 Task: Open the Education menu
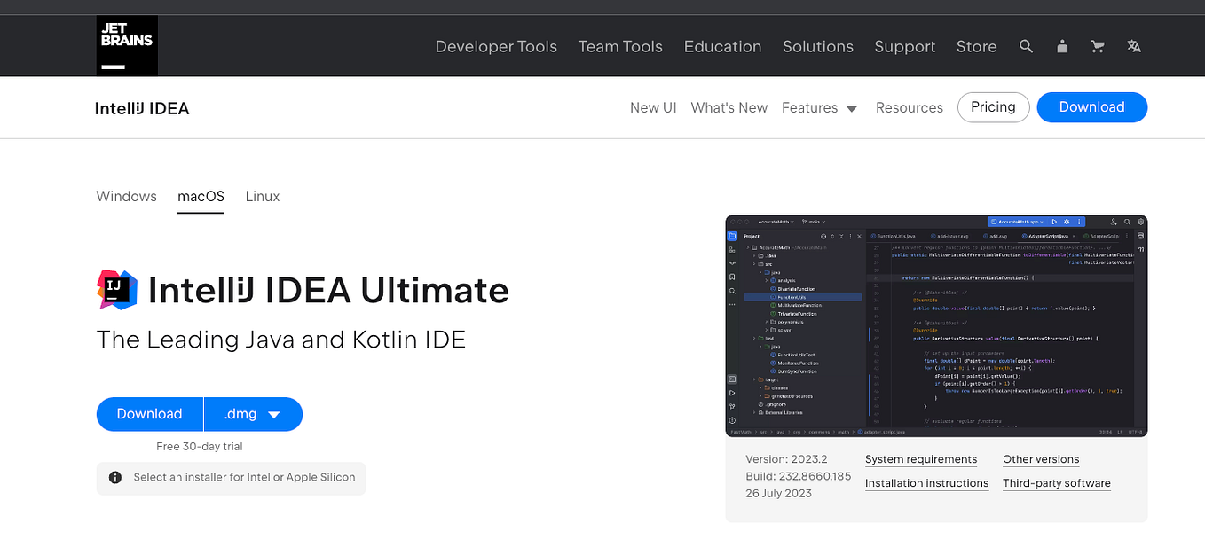click(722, 46)
